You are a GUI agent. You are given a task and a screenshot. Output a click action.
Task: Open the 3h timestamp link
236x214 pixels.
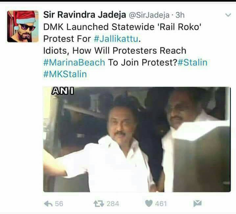pyautogui.click(x=180, y=15)
